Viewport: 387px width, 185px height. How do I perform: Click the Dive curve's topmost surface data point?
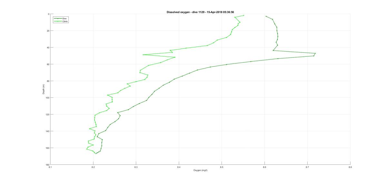pos(266,16)
